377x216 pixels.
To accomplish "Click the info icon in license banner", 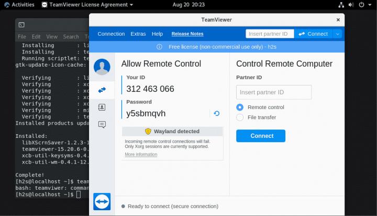I will 159,47.
